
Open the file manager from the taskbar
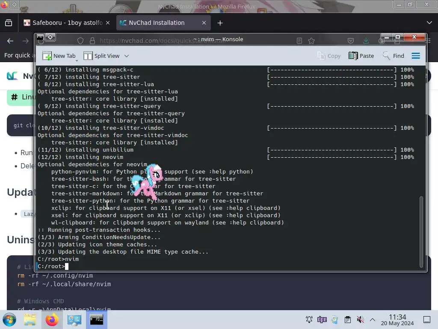pyautogui.click(x=30, y=320)
